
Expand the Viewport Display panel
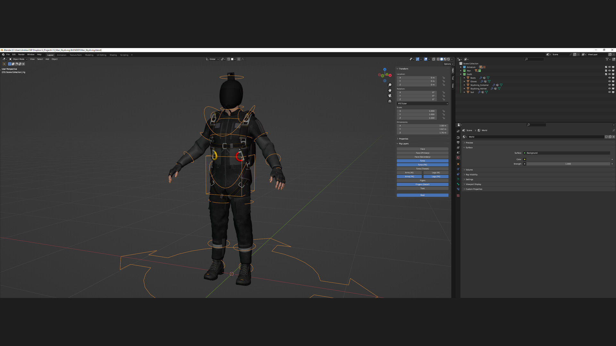coord(473,184)
